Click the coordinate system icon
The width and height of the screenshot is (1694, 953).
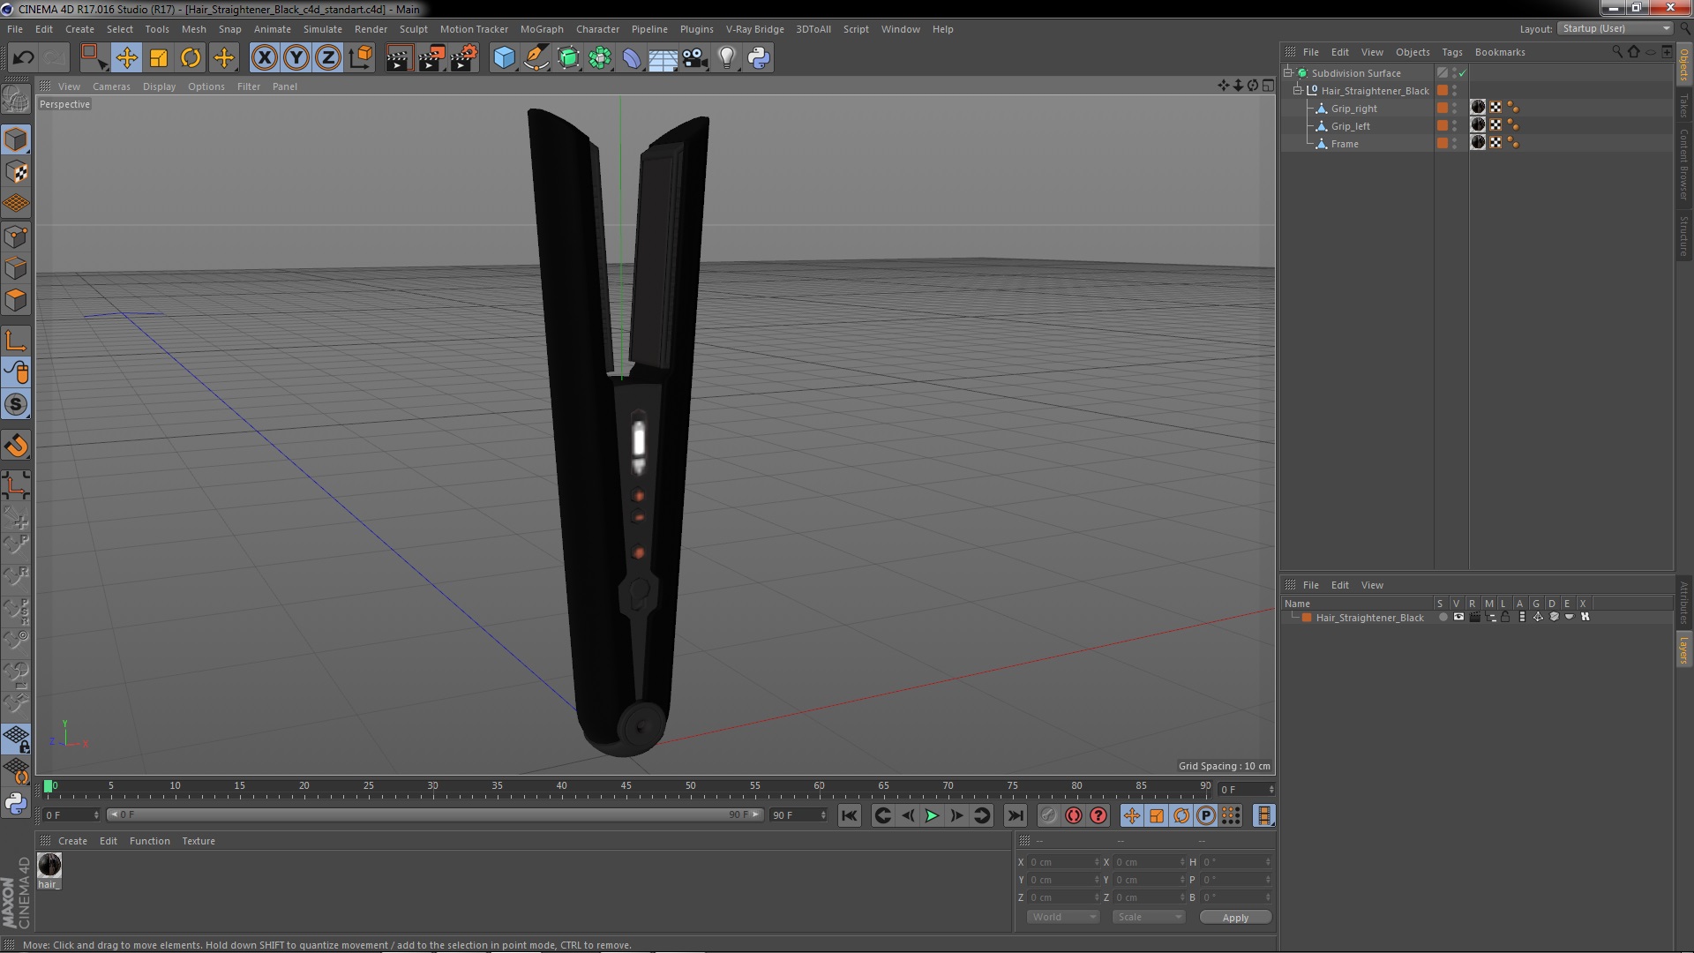(x=361, y=58)
